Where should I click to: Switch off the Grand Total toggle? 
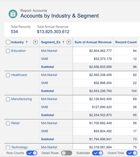pyautogui.click(x=132, y=153)
